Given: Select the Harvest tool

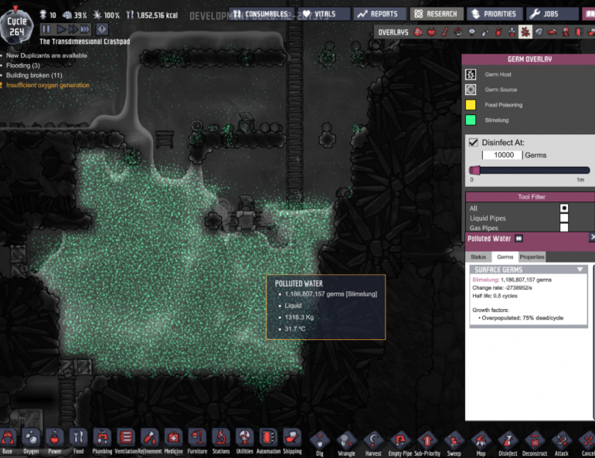Looking at the screenshot, I should 373,443.
